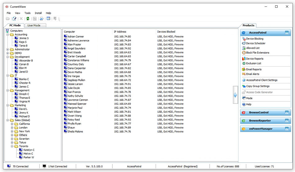The width and height of the screenshot is (295, 172).
Task: Click the remote install arrow toolbar icon
Action: point(42,19)
